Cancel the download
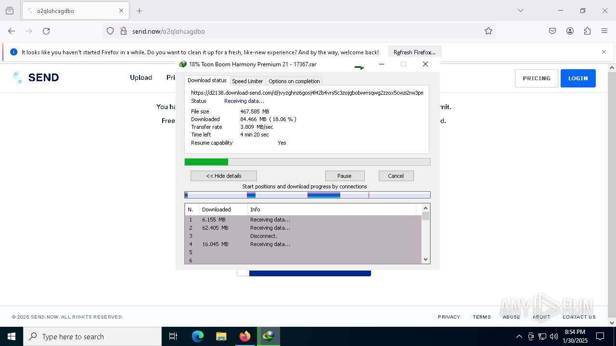Screen dimensions: 616x346 pos(396,176)
